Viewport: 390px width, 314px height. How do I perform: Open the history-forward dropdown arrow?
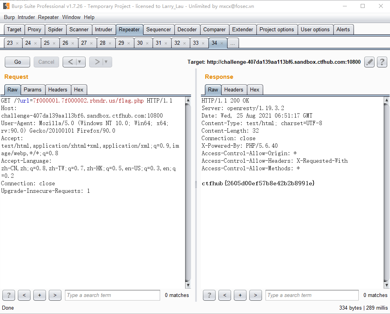coord(106,62)
